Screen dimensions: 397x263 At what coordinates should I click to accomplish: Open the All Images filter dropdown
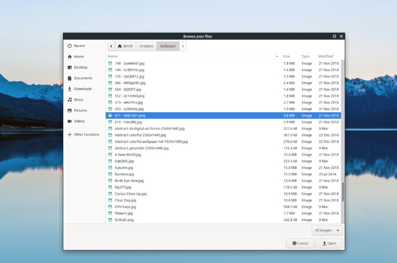[327, 230]
